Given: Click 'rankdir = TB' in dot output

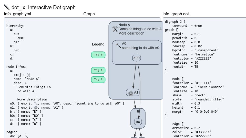Looking at the screenshot, I should (185, 66).
